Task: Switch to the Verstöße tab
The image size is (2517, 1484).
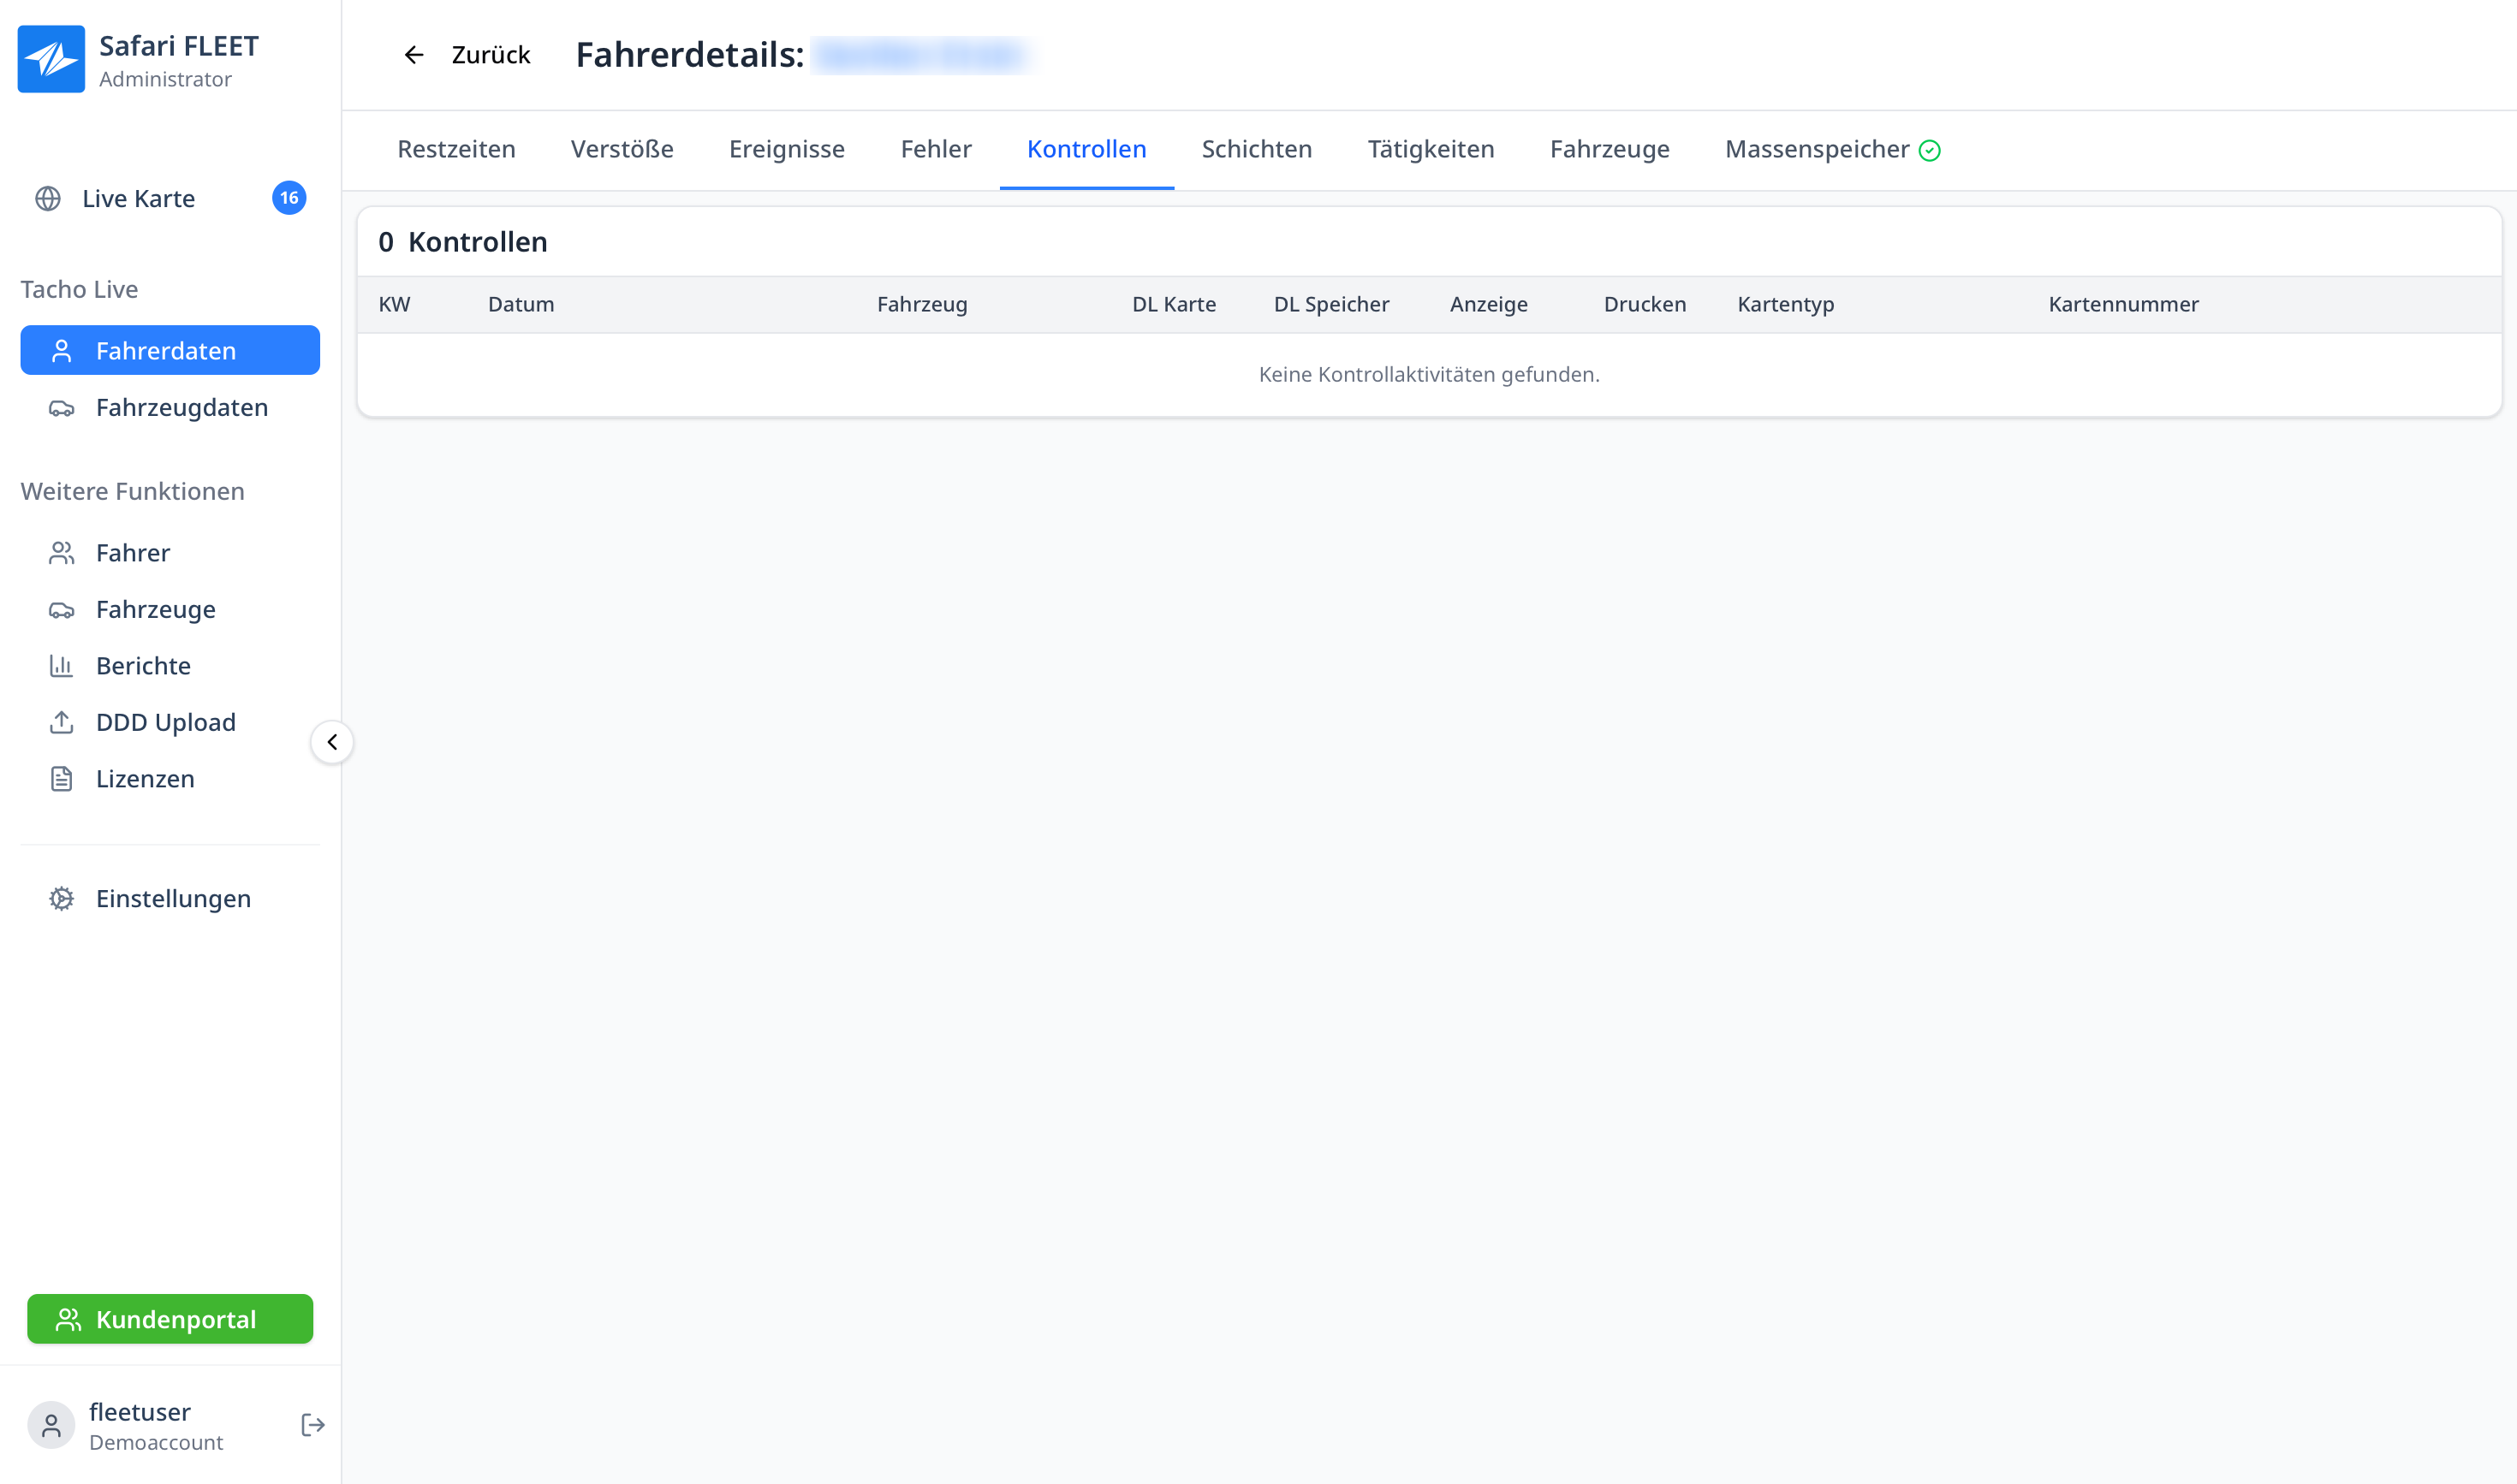Action: 622,149
